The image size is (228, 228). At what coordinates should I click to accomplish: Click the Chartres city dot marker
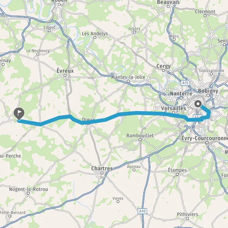click(102, 173)
